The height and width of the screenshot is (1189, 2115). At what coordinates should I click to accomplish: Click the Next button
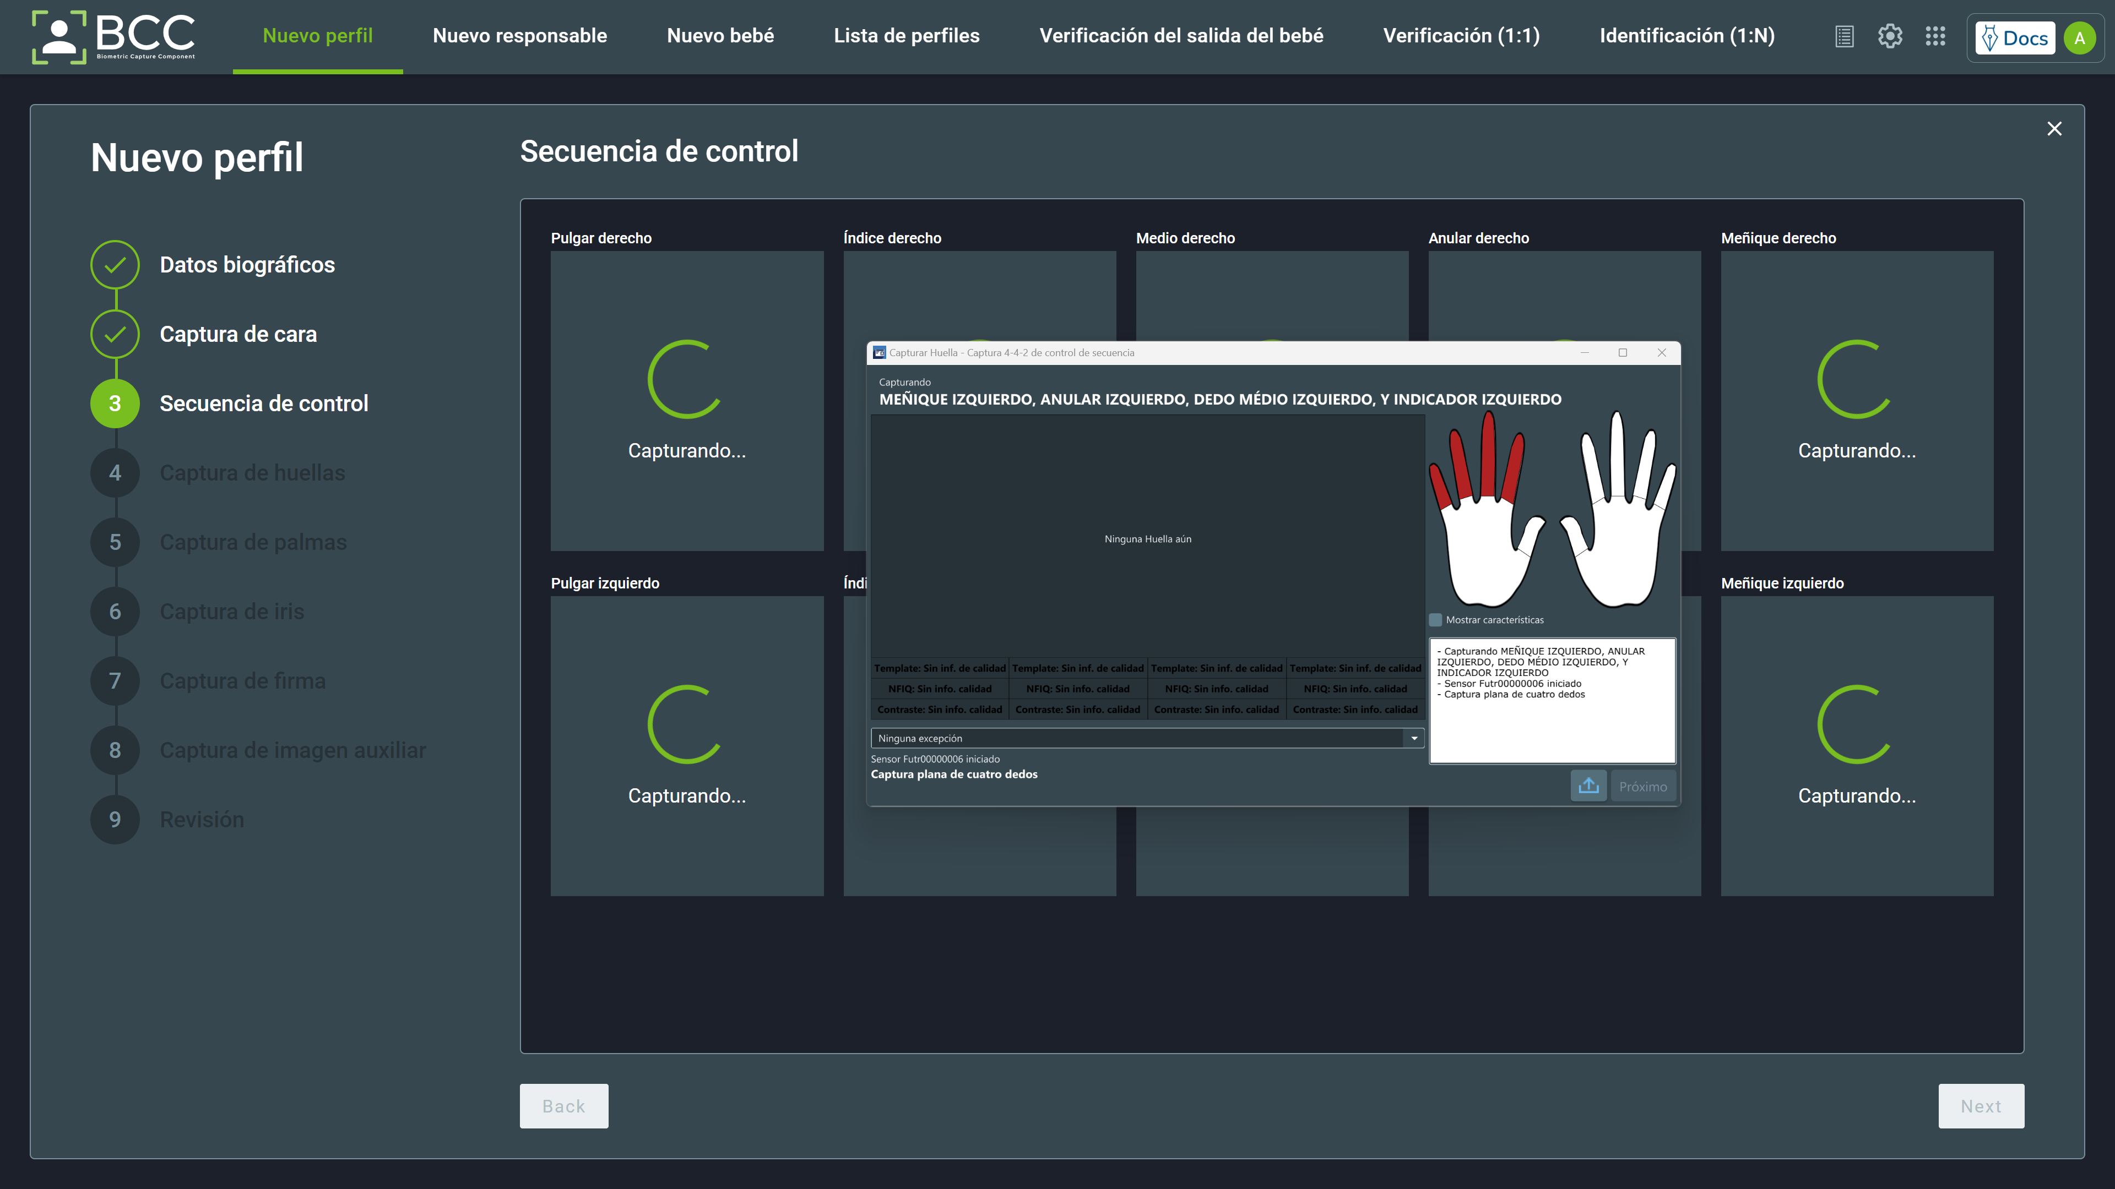(x=1981, y=1106)
